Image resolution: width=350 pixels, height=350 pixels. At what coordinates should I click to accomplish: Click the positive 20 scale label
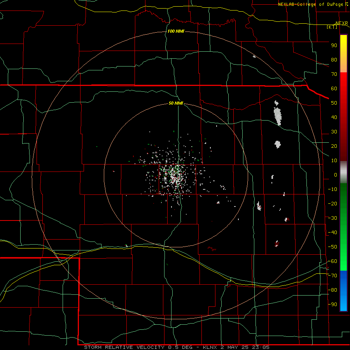[x=334, y=146]
